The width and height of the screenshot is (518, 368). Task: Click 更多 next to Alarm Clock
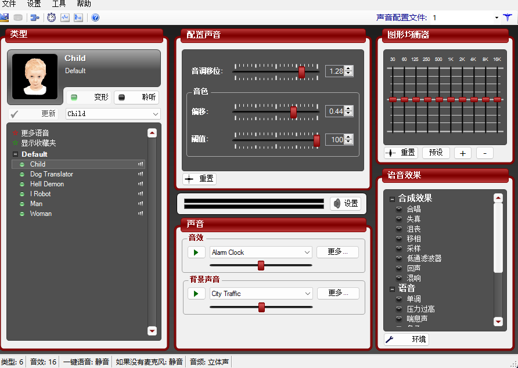tap(337, 252)
